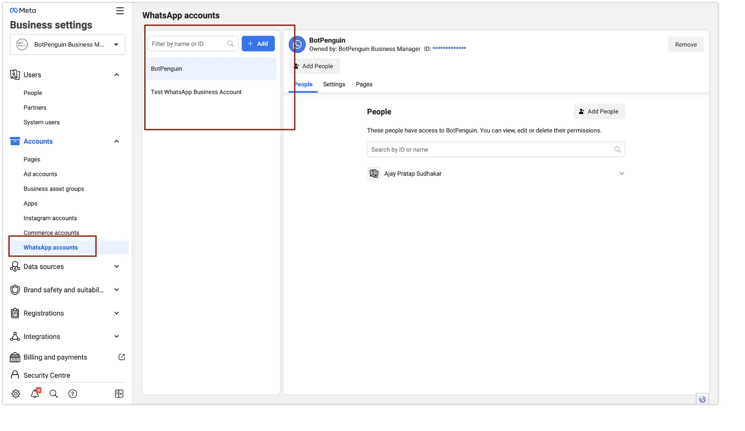This screenshot has height=431, width=745.
Task: Click the blue Add button
Action: click(x=258, y=44)
